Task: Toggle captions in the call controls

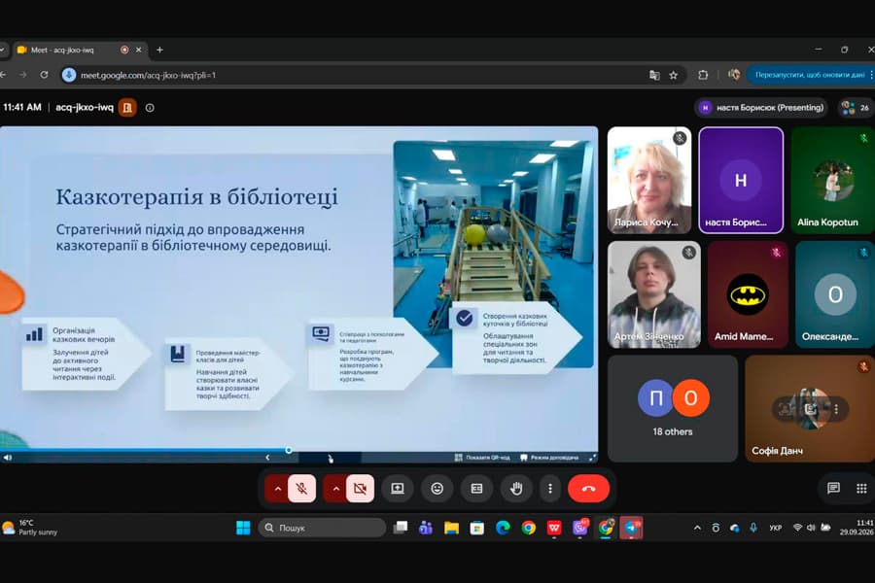Action: [x=476, y=489]
